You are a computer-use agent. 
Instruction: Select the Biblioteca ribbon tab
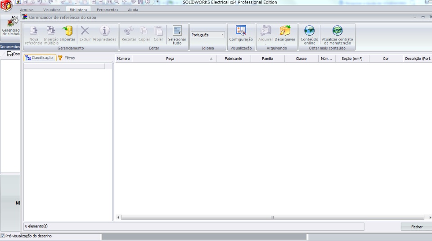click(x=78, y=10)
